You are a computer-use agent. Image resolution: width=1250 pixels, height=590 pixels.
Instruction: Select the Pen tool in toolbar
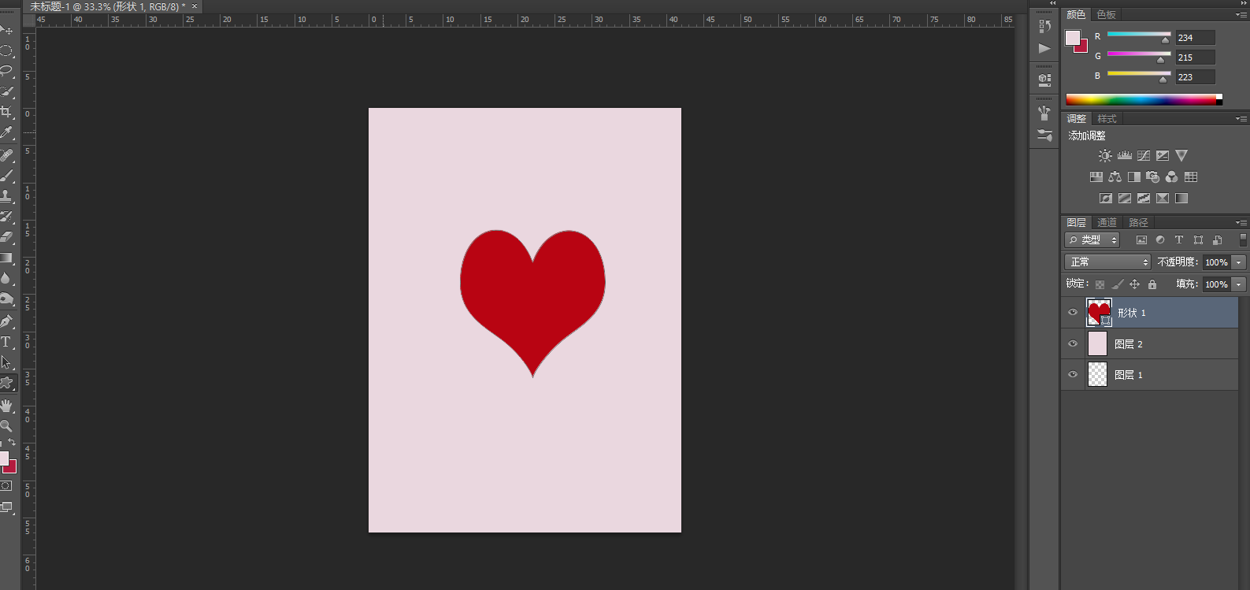tap(6, 321)
